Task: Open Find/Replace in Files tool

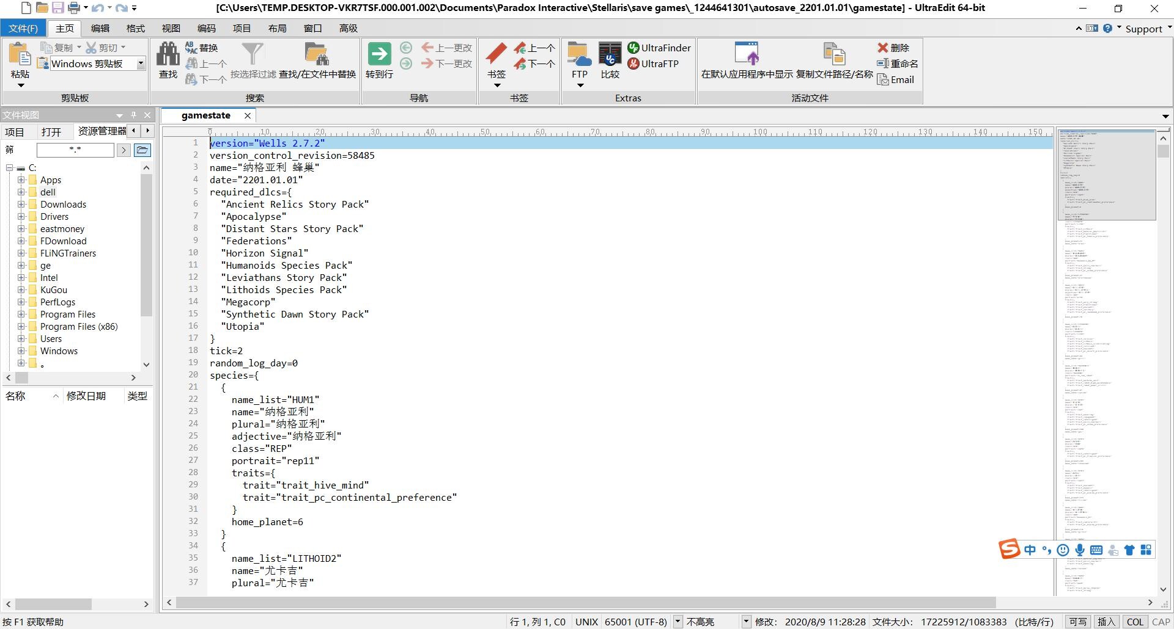Action: click(x=317, y=55)
